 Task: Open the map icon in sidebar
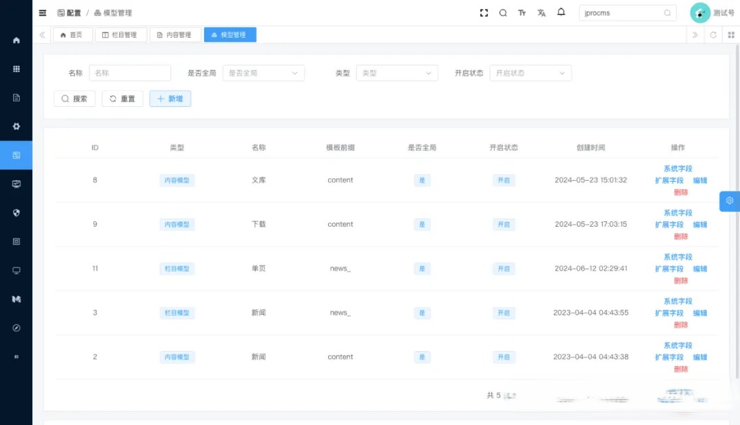pyautogui.click(x=16, y=300)
